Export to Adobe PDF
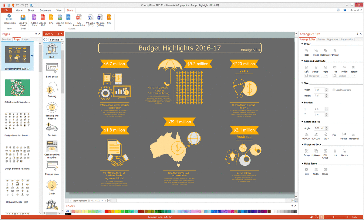 tap(43, 20)
